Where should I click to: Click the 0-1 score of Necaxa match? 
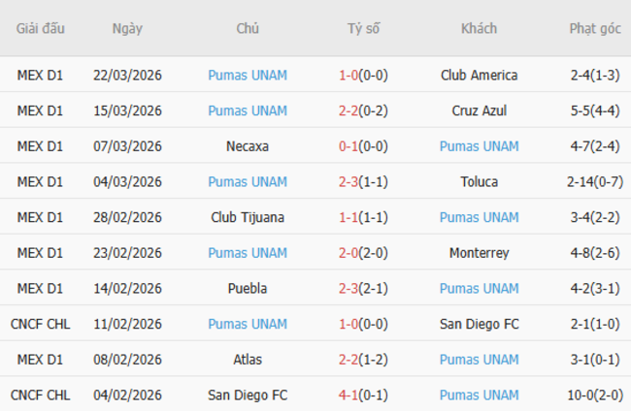(x=351, y=146)
